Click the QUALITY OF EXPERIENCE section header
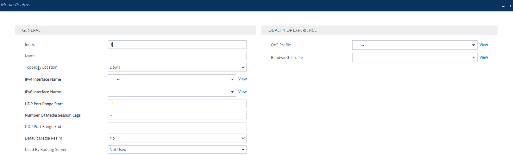Viewport: 513px width, 155px height. [379, 30]
